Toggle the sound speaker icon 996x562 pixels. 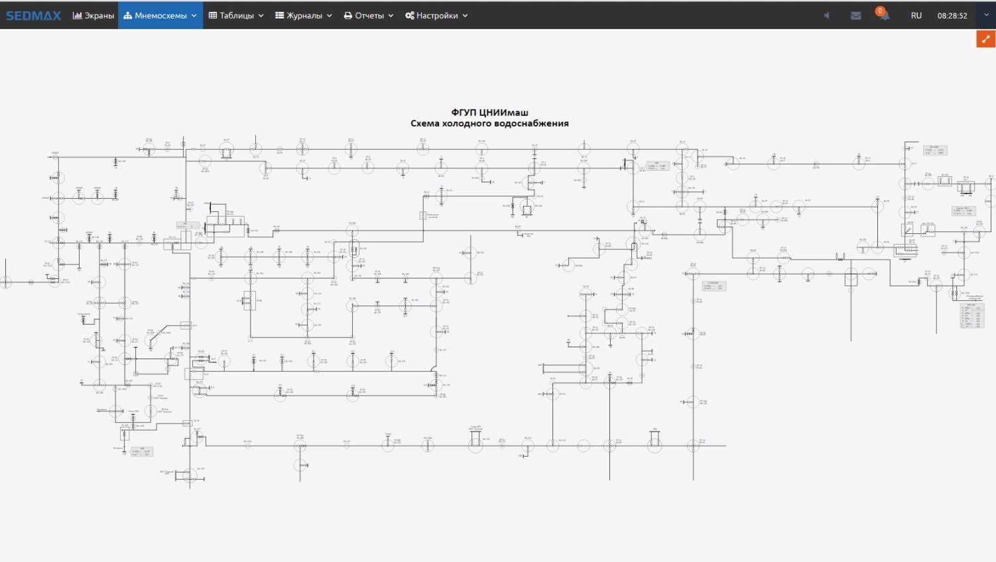point(826,15)
